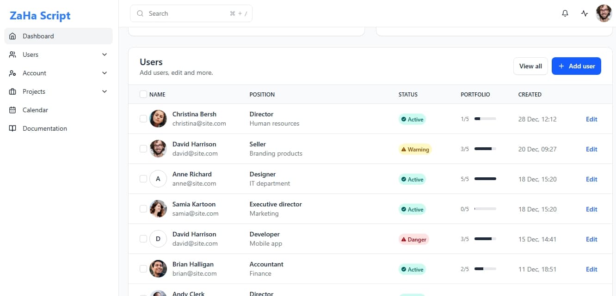Expand the Account menu chevron
The width and height of the screenshot is (616, 296).
point(105,73)
